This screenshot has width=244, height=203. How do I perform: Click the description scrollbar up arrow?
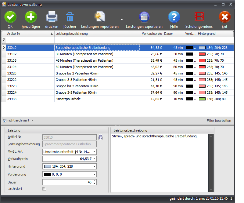(x=211, y=136)
